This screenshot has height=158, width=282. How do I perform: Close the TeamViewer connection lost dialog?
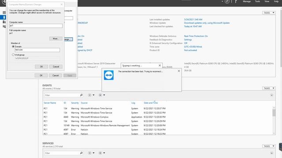coord(179,71)
